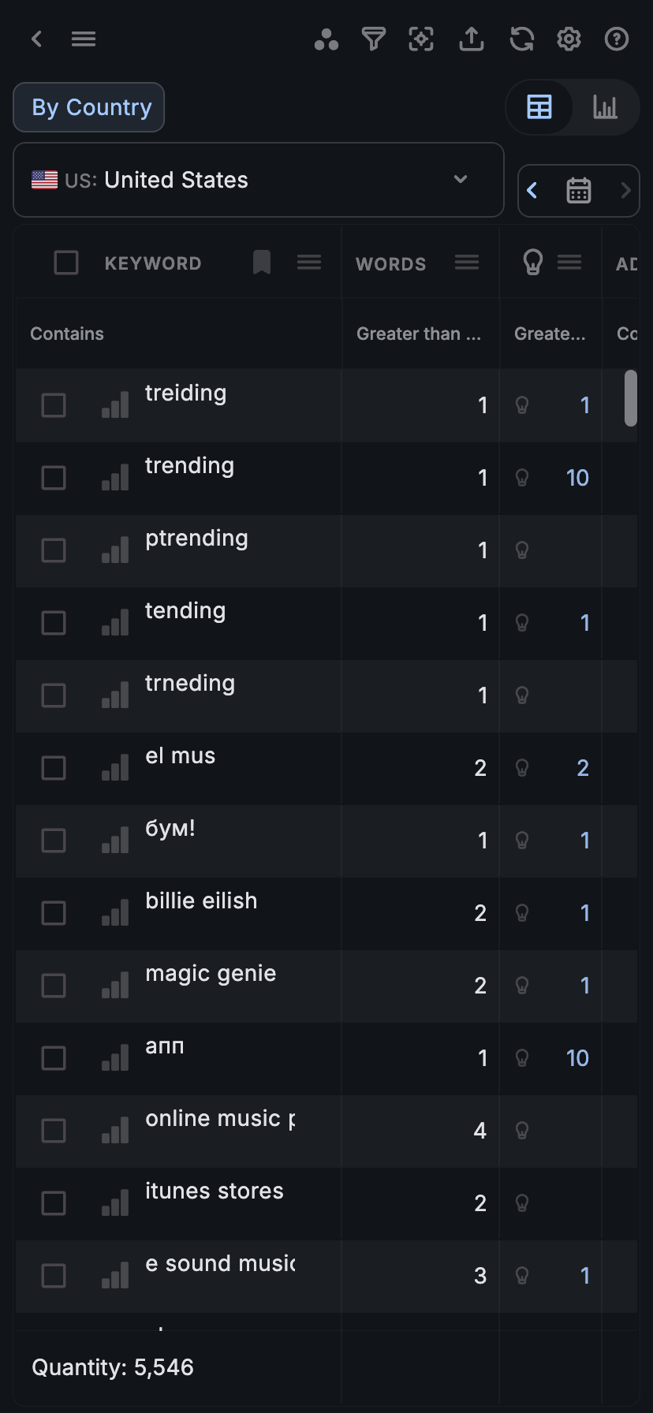Open the Keyword column menu

(x=309, y=263)
